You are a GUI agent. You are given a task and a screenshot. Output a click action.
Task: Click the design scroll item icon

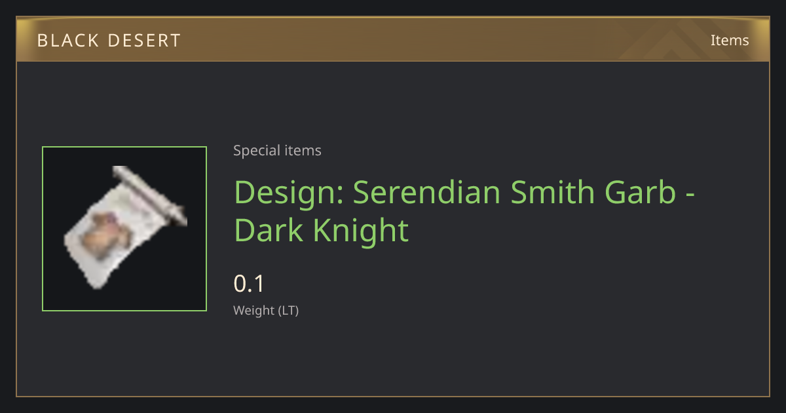[x=125, y=227]
